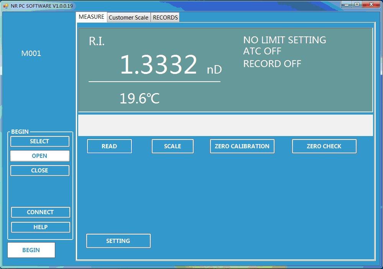
Task: Open the Customer Scale tab
Action: point(128,17)
